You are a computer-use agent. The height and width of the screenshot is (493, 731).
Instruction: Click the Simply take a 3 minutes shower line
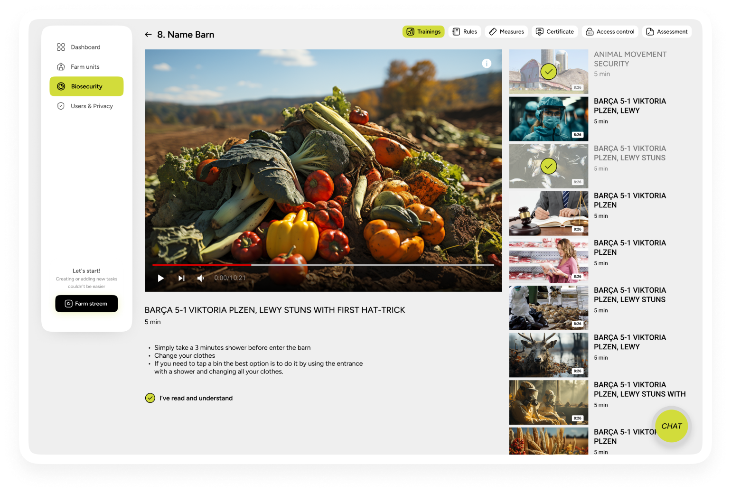pos(233,348)
